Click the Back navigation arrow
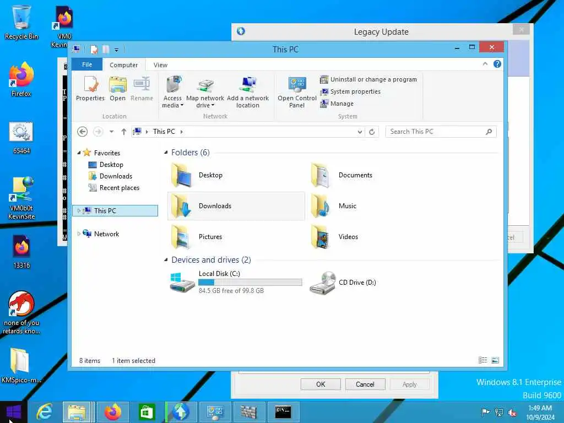 click(x=83, y=132)
